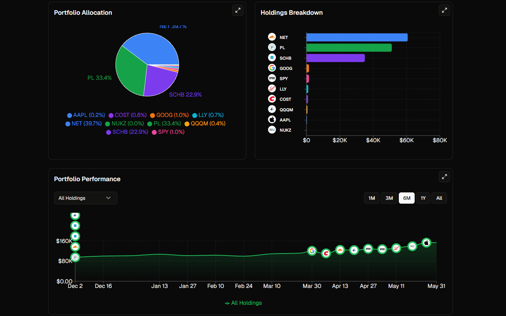
Task: Toggle NUKZ (0.0%) in pie legend
Action: pyautogui.click(x=125, y=124)
